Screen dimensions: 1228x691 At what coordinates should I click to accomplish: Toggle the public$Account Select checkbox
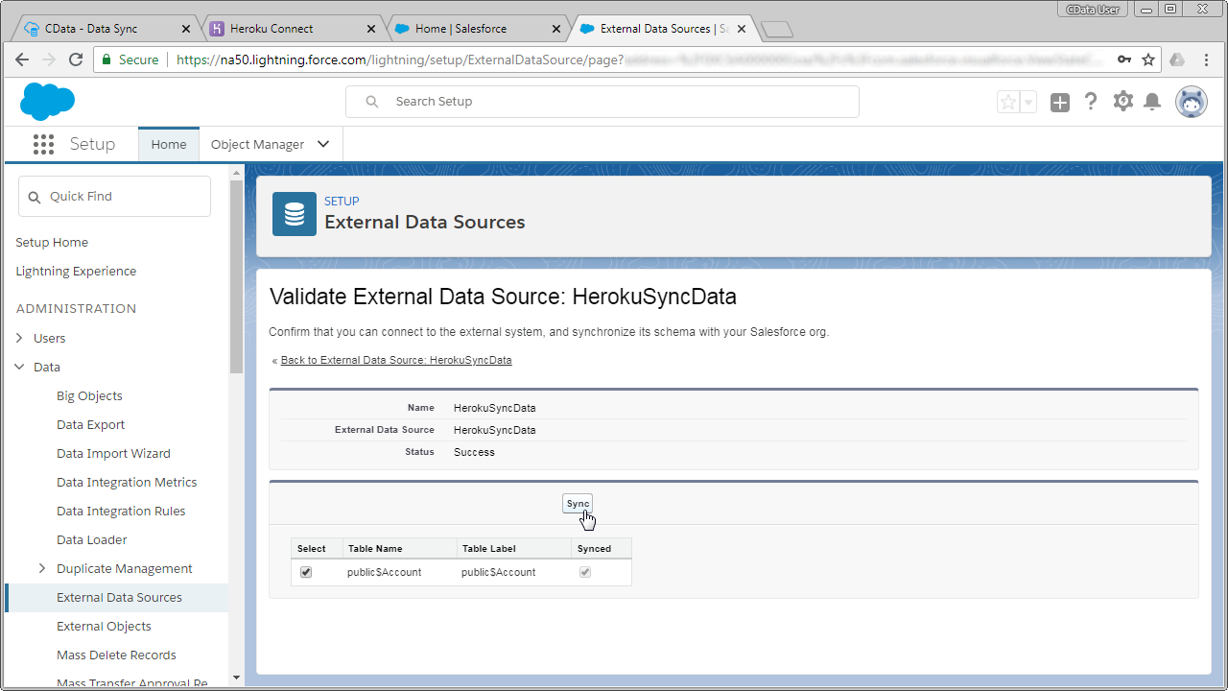coord(306,572)
